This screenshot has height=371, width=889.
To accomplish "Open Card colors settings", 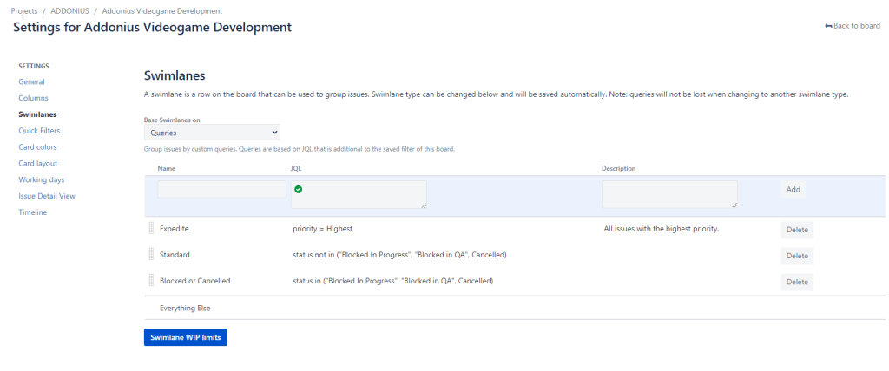I will click(x=38, y=147).
